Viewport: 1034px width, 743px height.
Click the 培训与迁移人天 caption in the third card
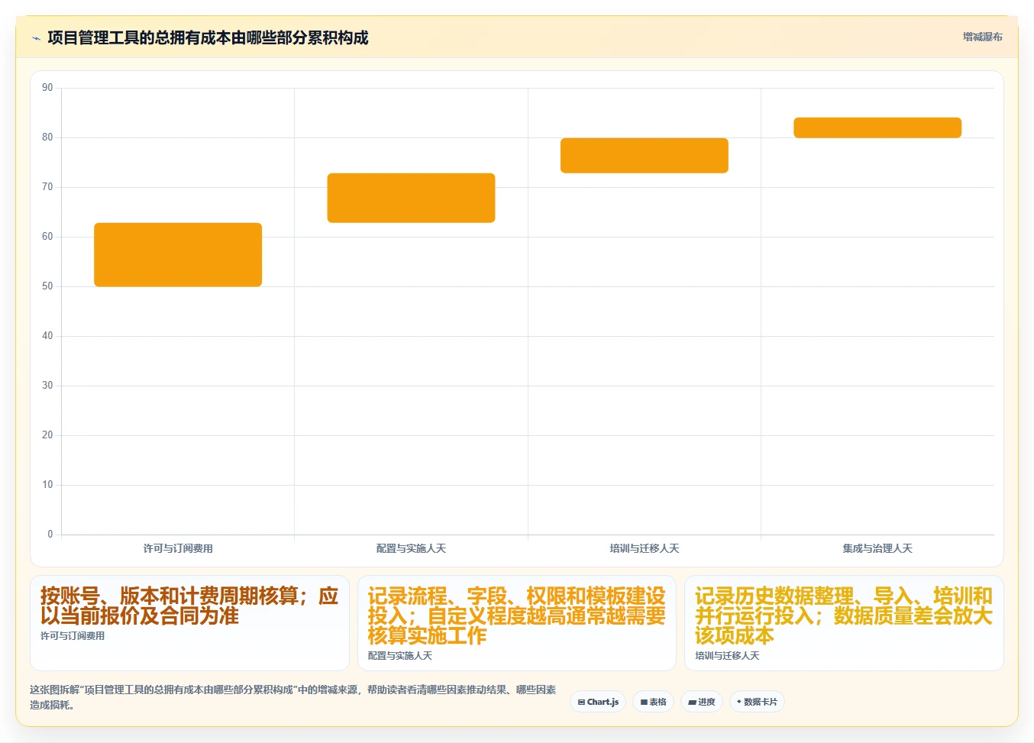[x=727, y=655]
